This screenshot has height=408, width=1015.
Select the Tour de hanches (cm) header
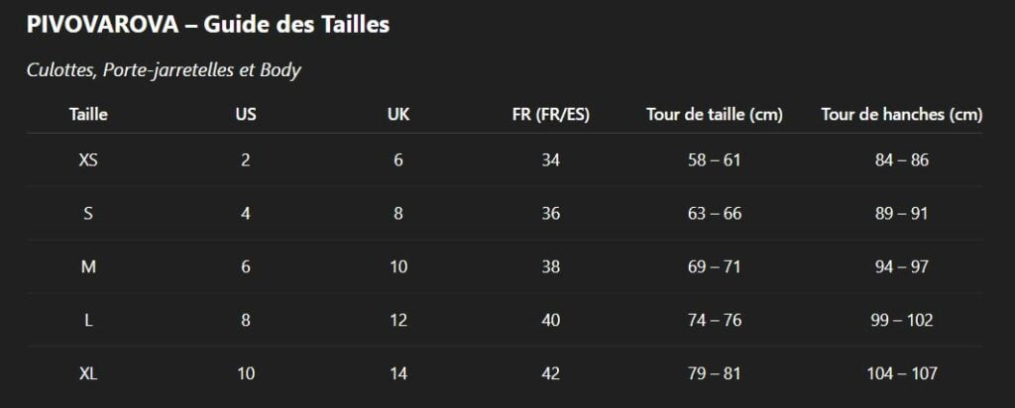(901, 114)
